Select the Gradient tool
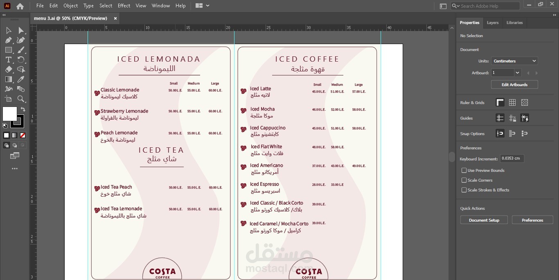Screen dimensions: 559x280 [8, 79]
